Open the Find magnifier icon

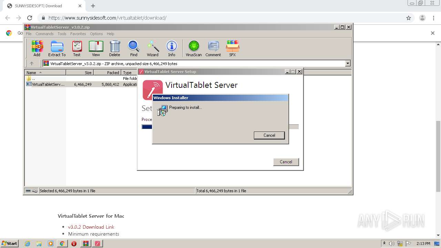pyautogui.click(x=134, y=48)
